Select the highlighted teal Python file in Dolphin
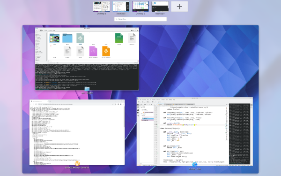The image size is (281, 176). click(80, 38)
